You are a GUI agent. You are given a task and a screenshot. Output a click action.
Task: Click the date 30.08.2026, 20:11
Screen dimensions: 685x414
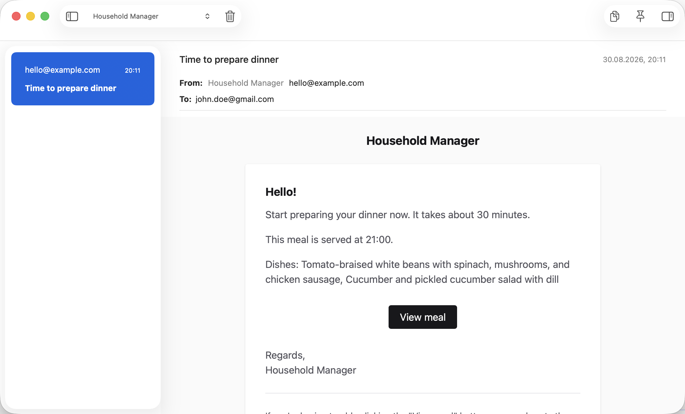pos(634,59)
